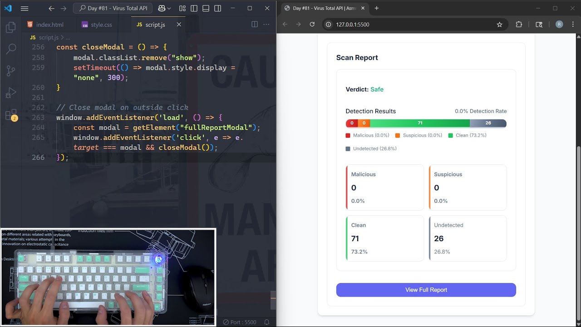Open the VS Code hamburger menu

tap(25, 8)
